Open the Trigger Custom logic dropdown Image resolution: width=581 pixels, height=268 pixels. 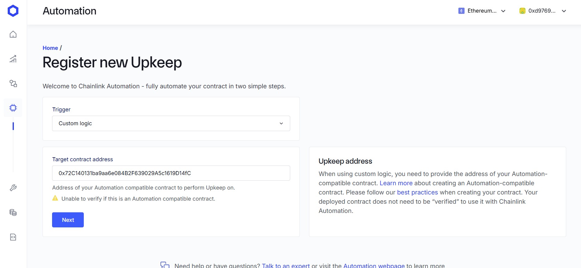(171, 123)
